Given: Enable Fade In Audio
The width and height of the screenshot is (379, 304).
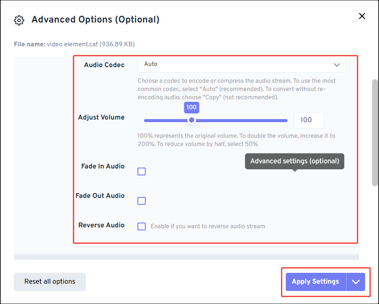Looking at the screenshot, I should point(141,171).
